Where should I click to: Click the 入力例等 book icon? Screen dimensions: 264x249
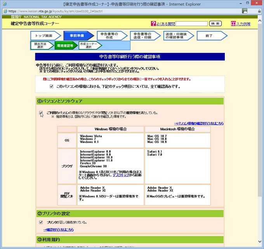pos(233,24)
